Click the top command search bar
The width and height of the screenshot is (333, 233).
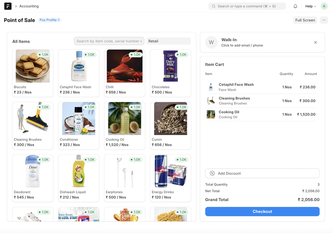247,6
